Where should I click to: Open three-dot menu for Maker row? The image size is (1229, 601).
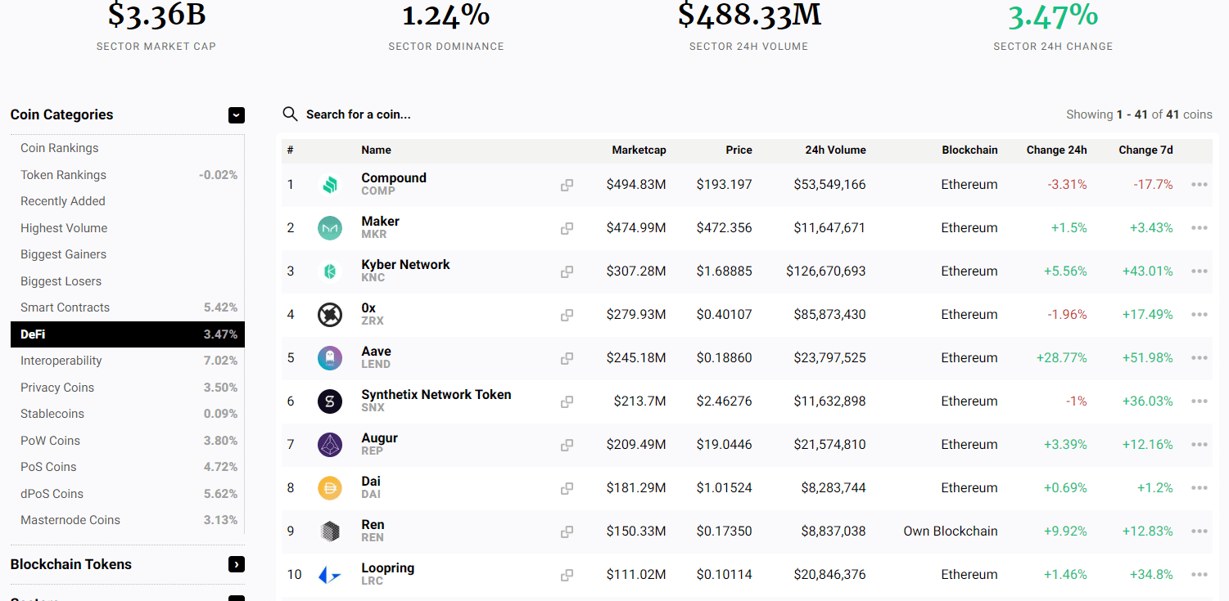pos(1200,228)
